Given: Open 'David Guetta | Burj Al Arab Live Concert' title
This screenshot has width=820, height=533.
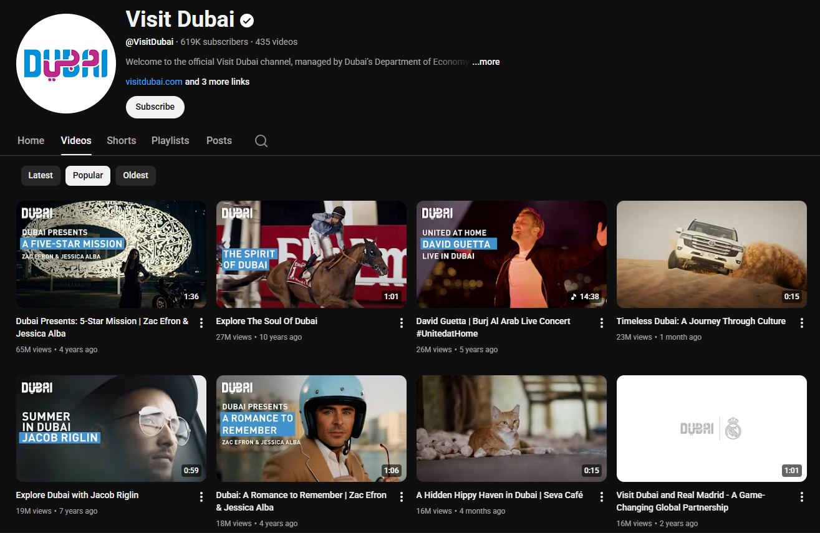Looking at the screenshot, I should click(493, 327).
